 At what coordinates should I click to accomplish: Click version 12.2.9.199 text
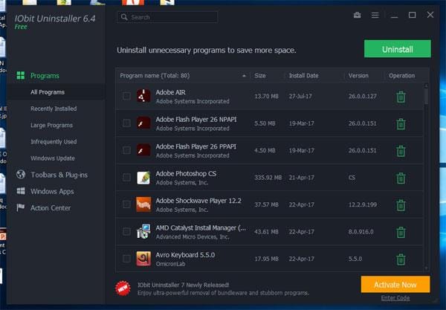(363, 204)
